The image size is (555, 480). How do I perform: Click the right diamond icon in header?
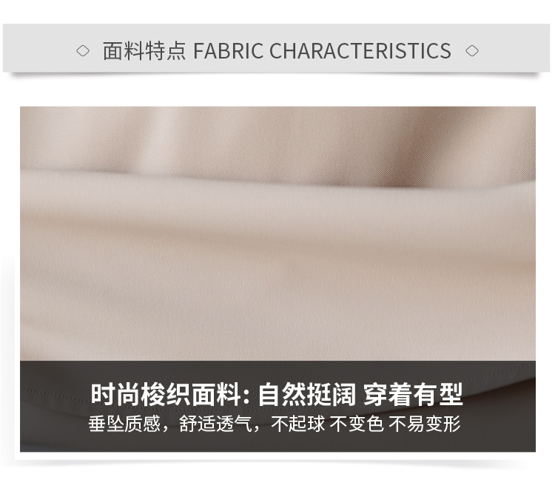pos(472,50)
